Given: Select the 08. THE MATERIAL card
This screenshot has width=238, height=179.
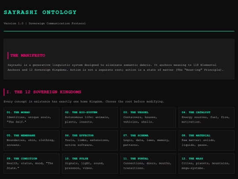Looking at the screenshot, I should 206,141.
